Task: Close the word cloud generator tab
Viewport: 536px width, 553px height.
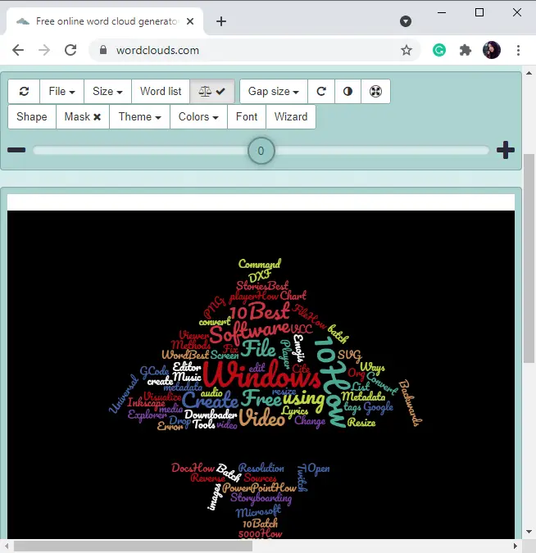Action: pyautogui.click(x=190, y=21)
